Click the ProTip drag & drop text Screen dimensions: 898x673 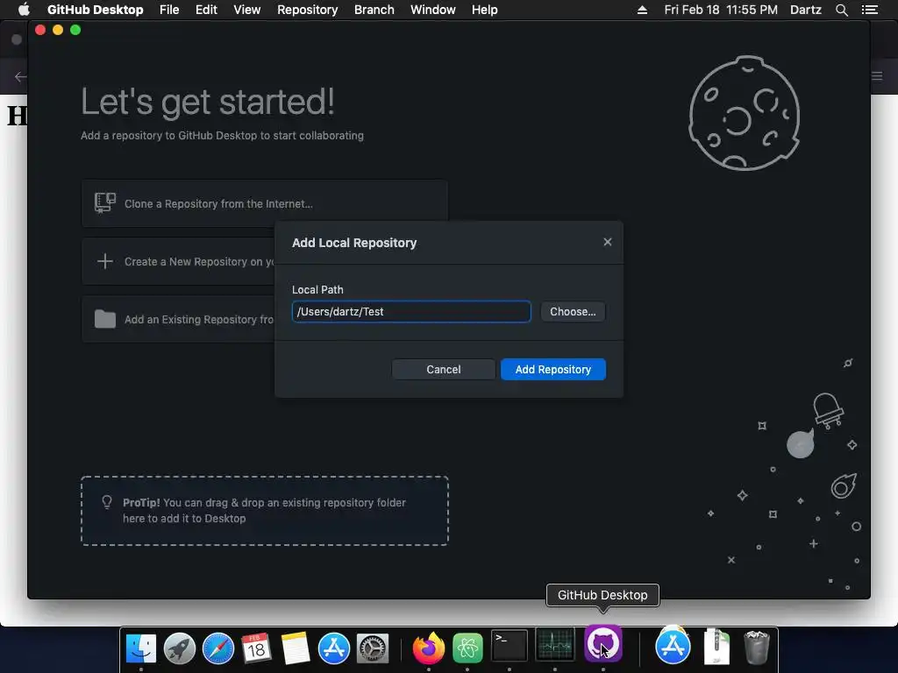pyautogui.click(x=264, y=511)
